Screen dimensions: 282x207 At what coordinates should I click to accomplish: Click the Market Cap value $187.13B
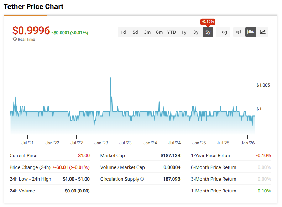[170, 156]
